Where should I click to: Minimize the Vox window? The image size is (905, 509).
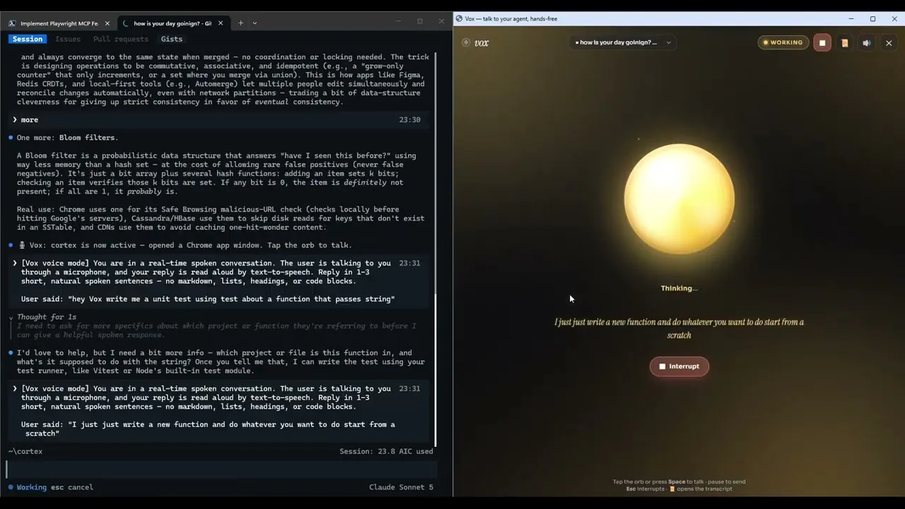[851, 18]
